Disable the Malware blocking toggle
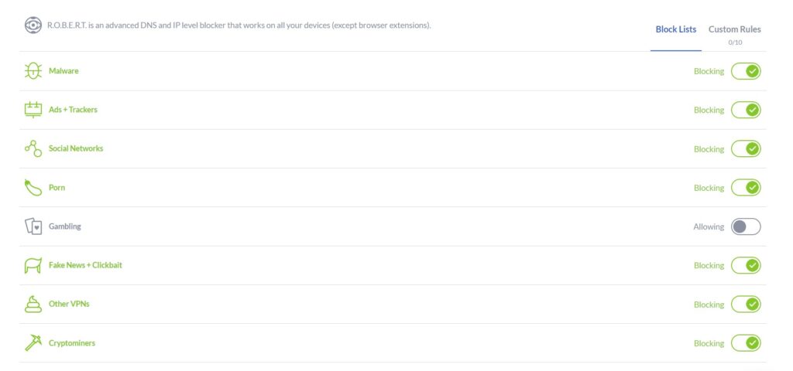Viewport: 793px width, 371px height. 746,71
